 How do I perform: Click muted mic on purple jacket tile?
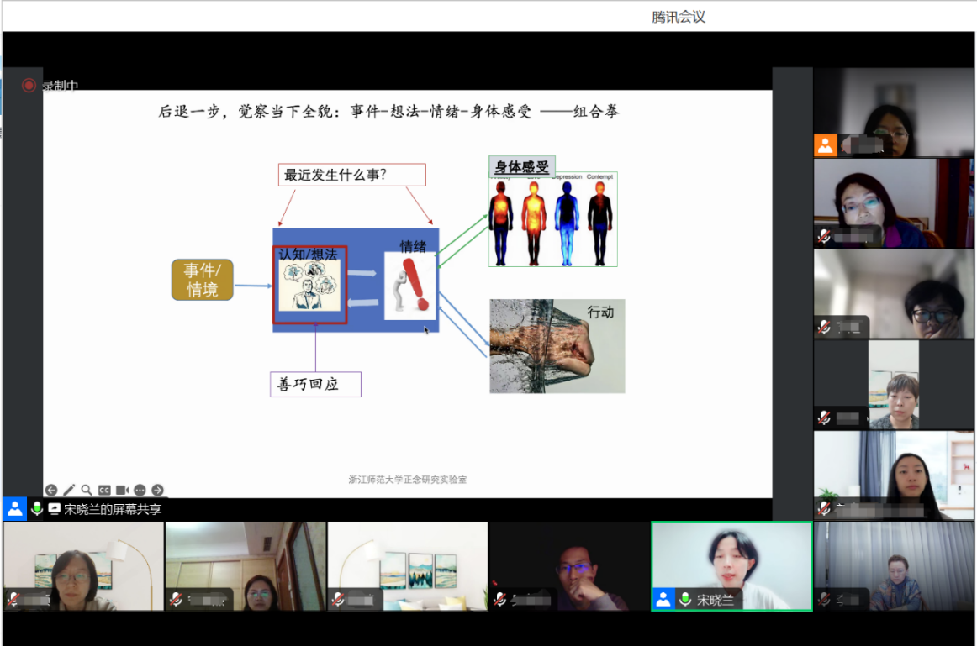coord(824,237)
